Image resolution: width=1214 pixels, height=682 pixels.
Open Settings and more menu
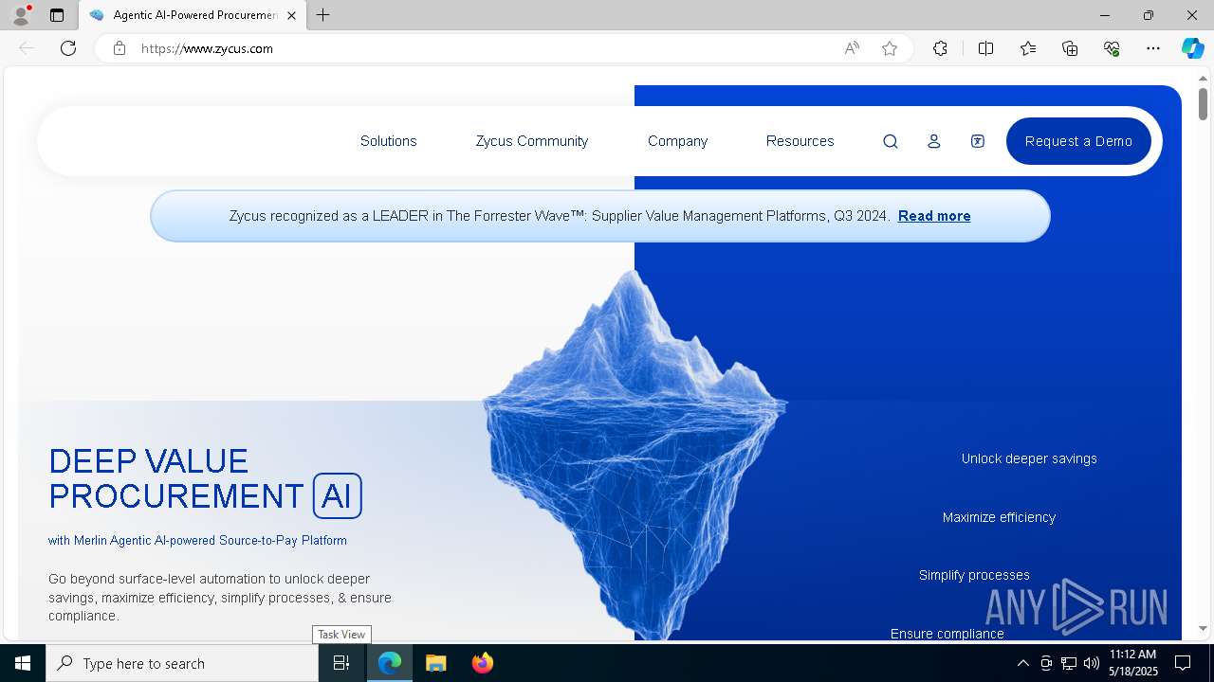click(1153, 48)
